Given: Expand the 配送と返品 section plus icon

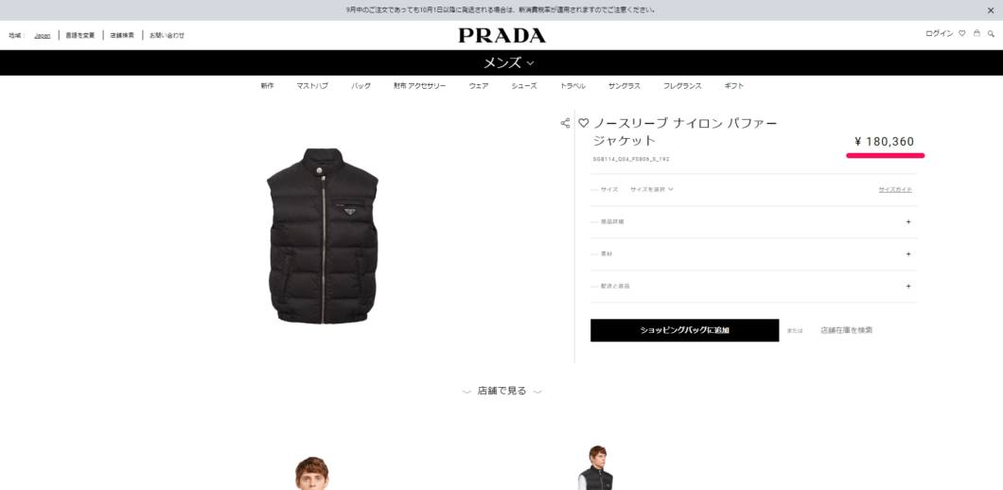Looking at the screenshot, I should [908, 286].
